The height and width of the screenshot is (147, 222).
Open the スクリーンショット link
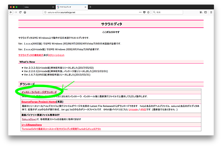[x=56, y=55]
